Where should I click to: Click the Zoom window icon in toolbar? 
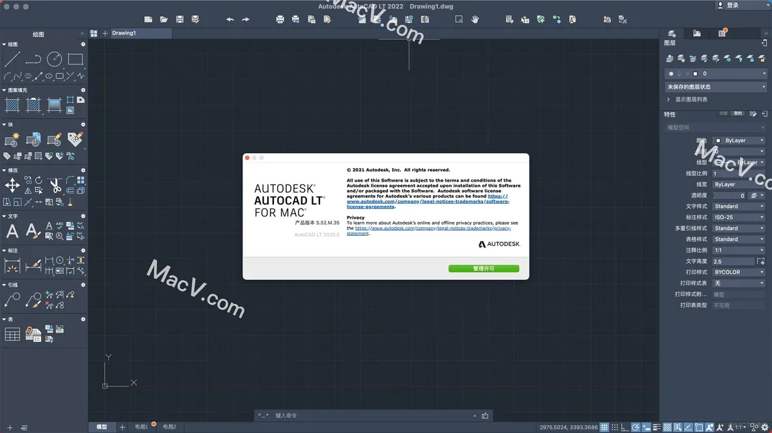tap(459, 19)
